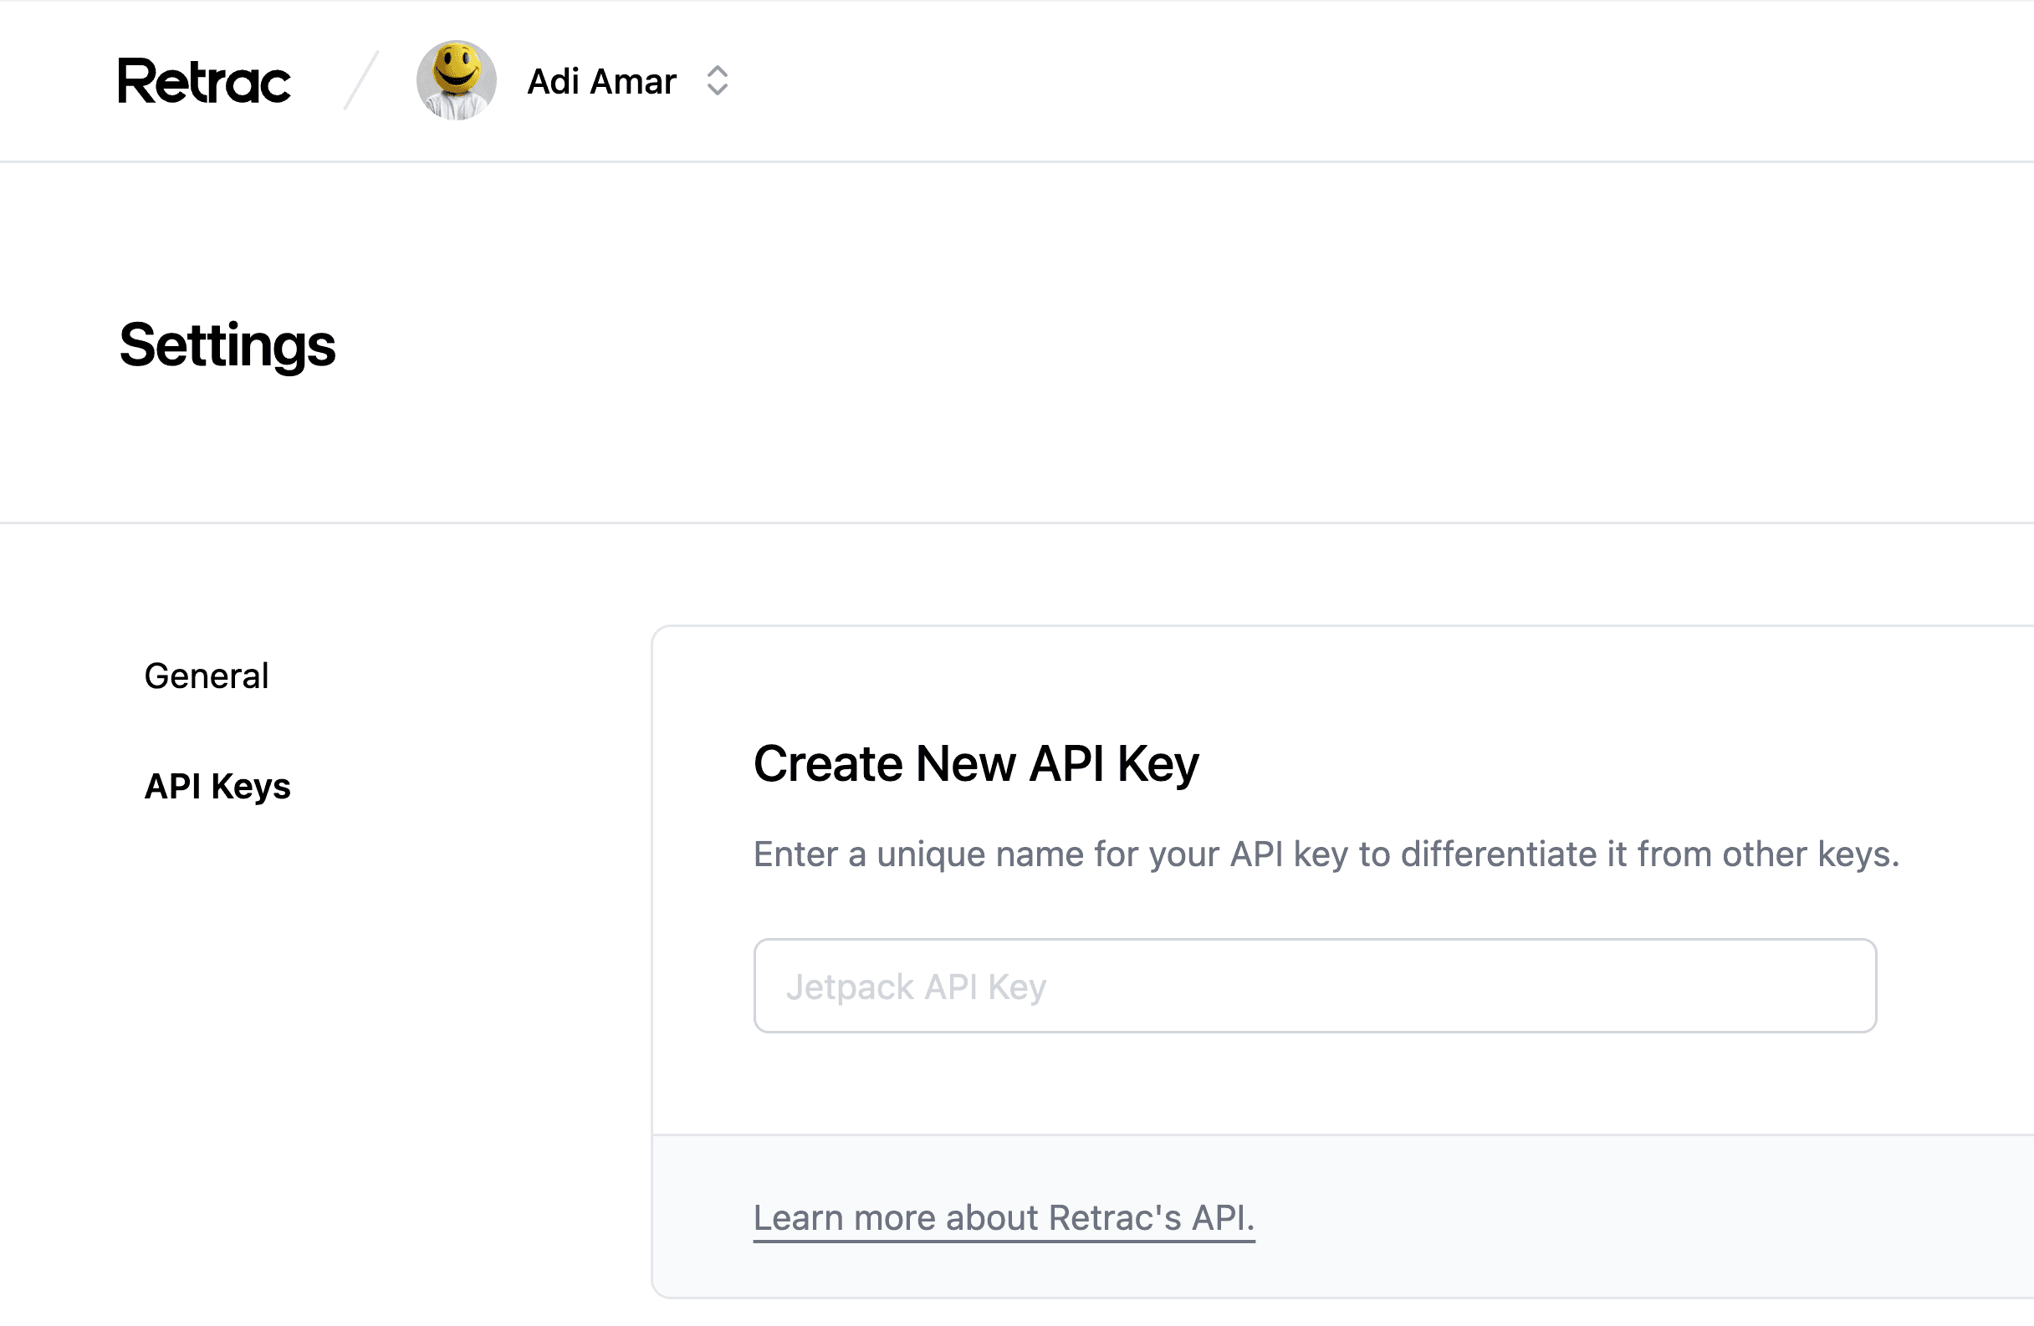Viewport: 2034px width, 1326px height.
Task: Select the Adi Amar workspace name
Action: [x=601, y=81]
